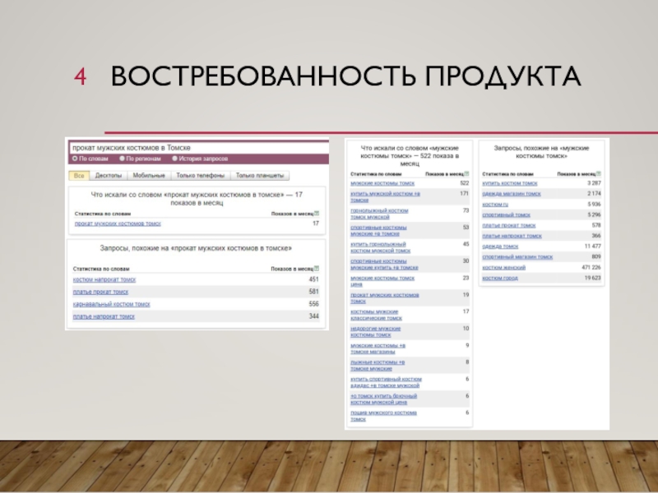658x493 pixels.
Task: Click the «Показов в месяц» icon above the 522 count
Action: pyautogui.click(x=467, y=174)
